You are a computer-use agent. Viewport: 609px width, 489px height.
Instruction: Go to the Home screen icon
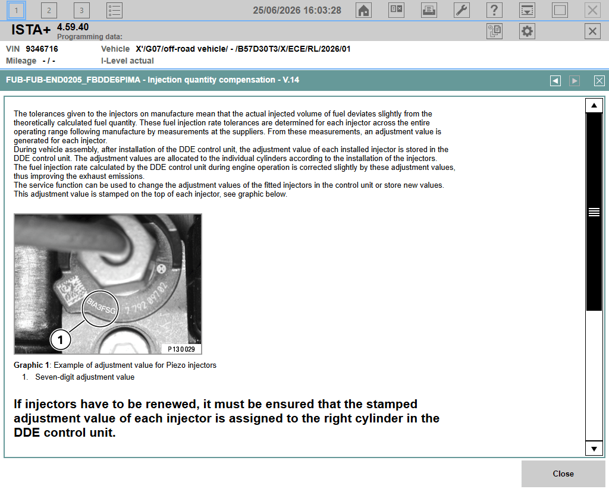pyautogui.click(x=363, y=11)
